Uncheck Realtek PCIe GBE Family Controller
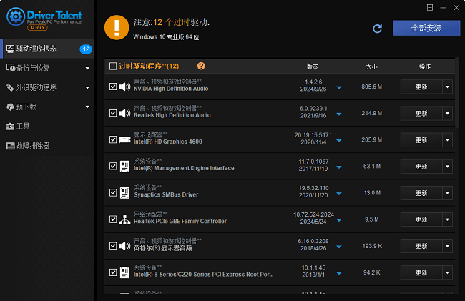 coord(113,219)
